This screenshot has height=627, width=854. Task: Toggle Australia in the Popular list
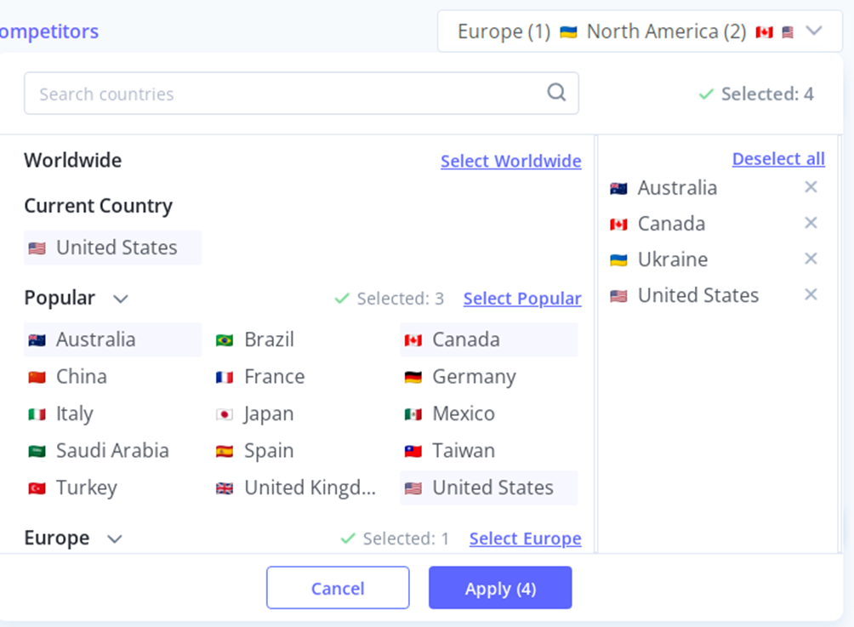coord(95,339)
